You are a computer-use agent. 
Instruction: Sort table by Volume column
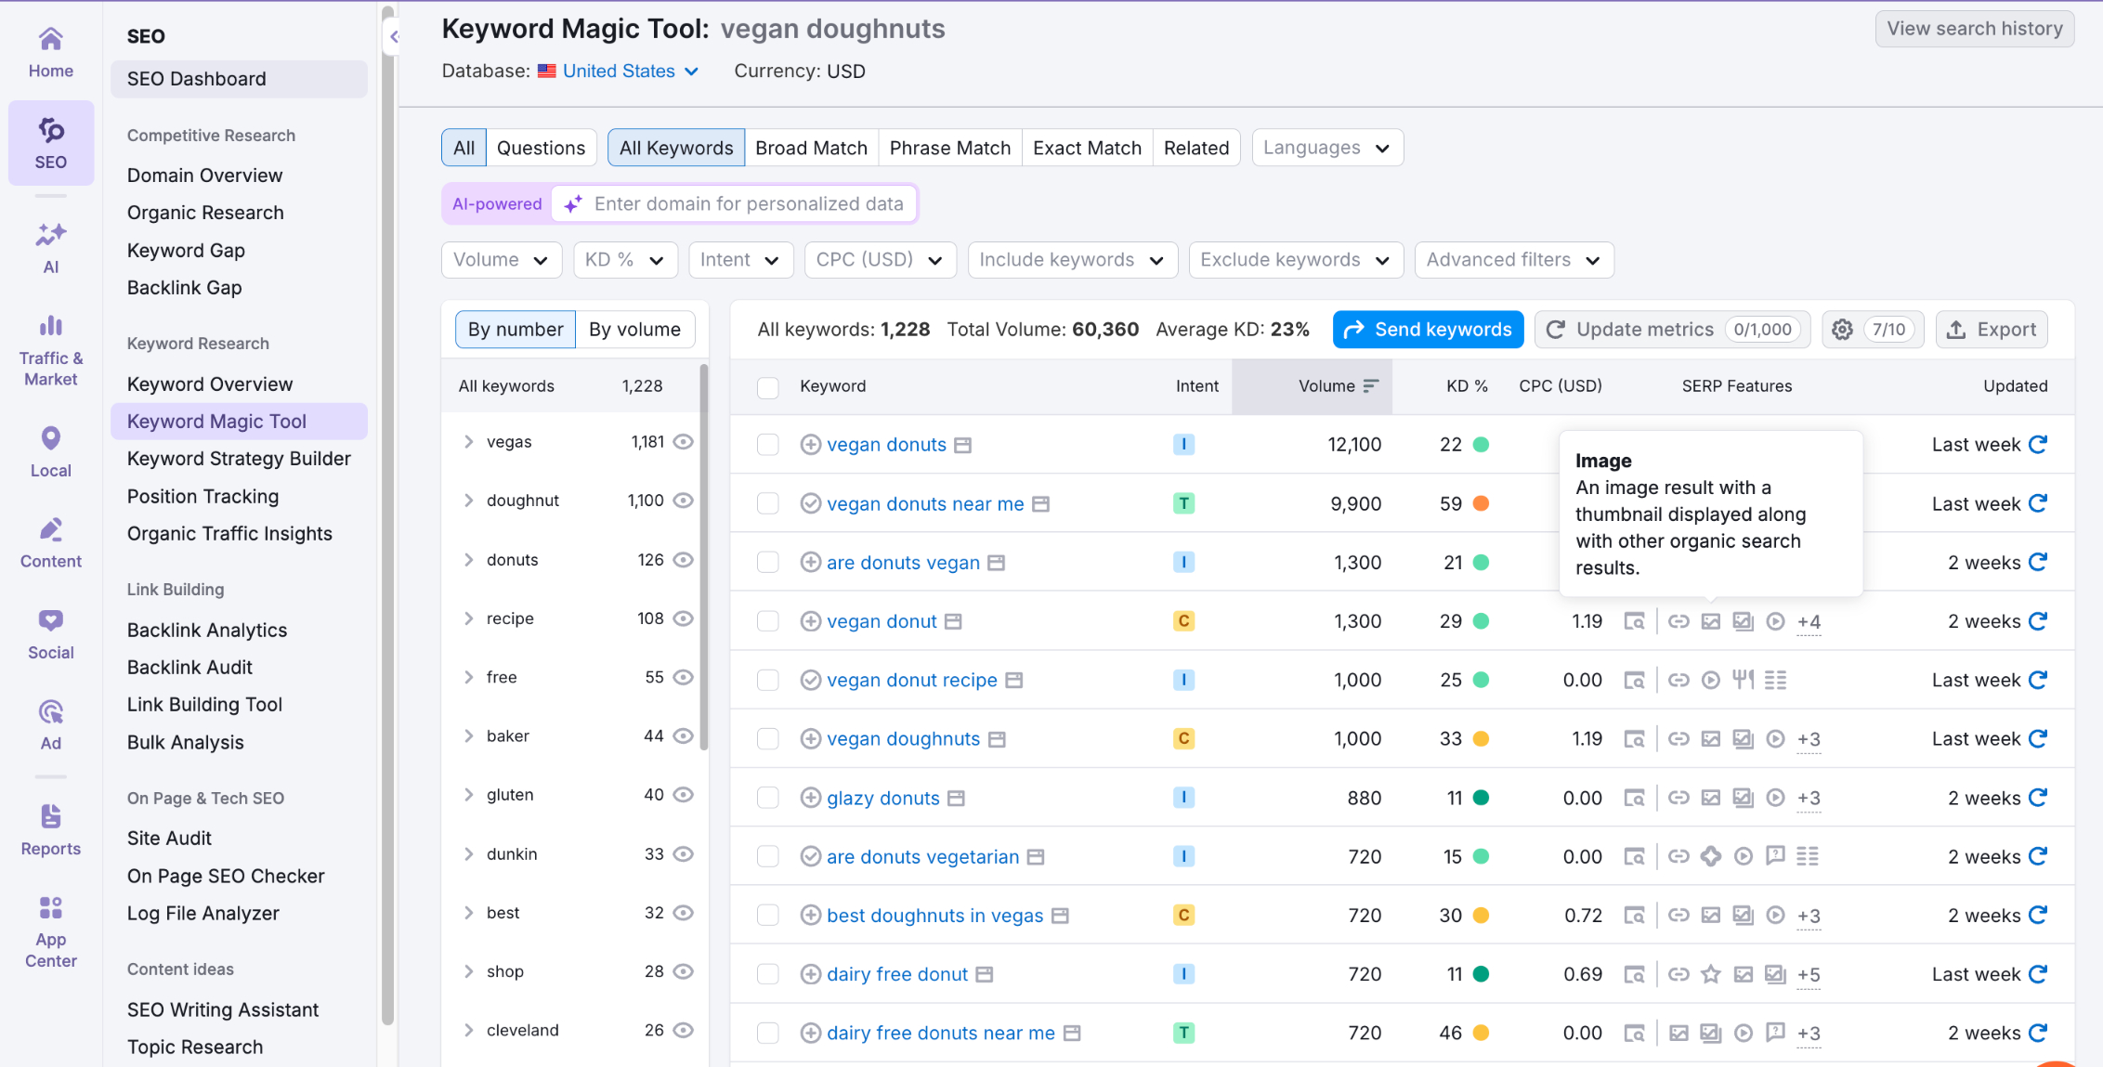pos(1339,386)
